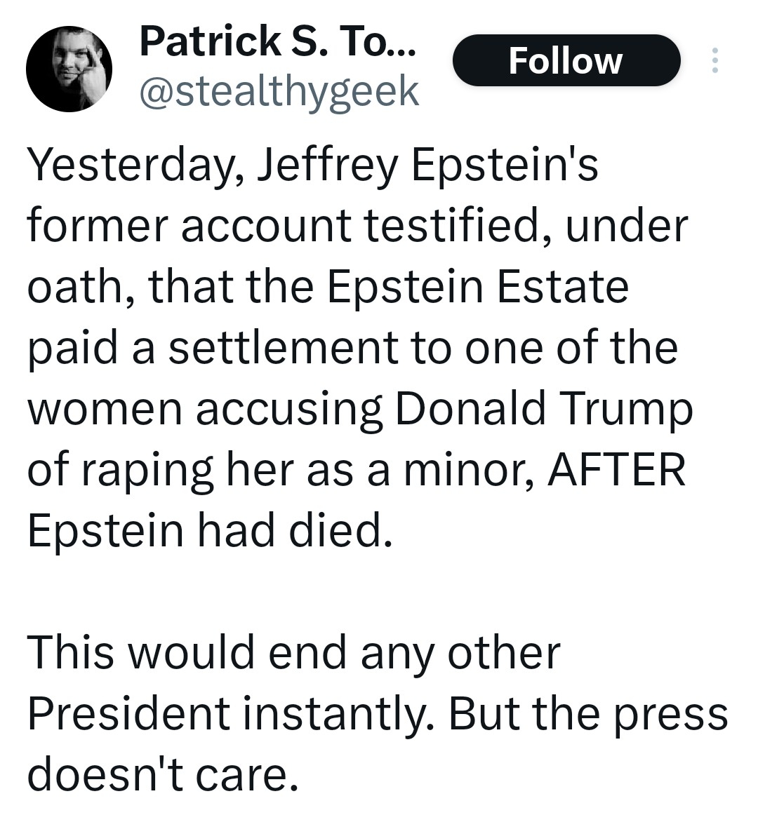Click the sentence ending "Epstein had died."

point(207,531)
